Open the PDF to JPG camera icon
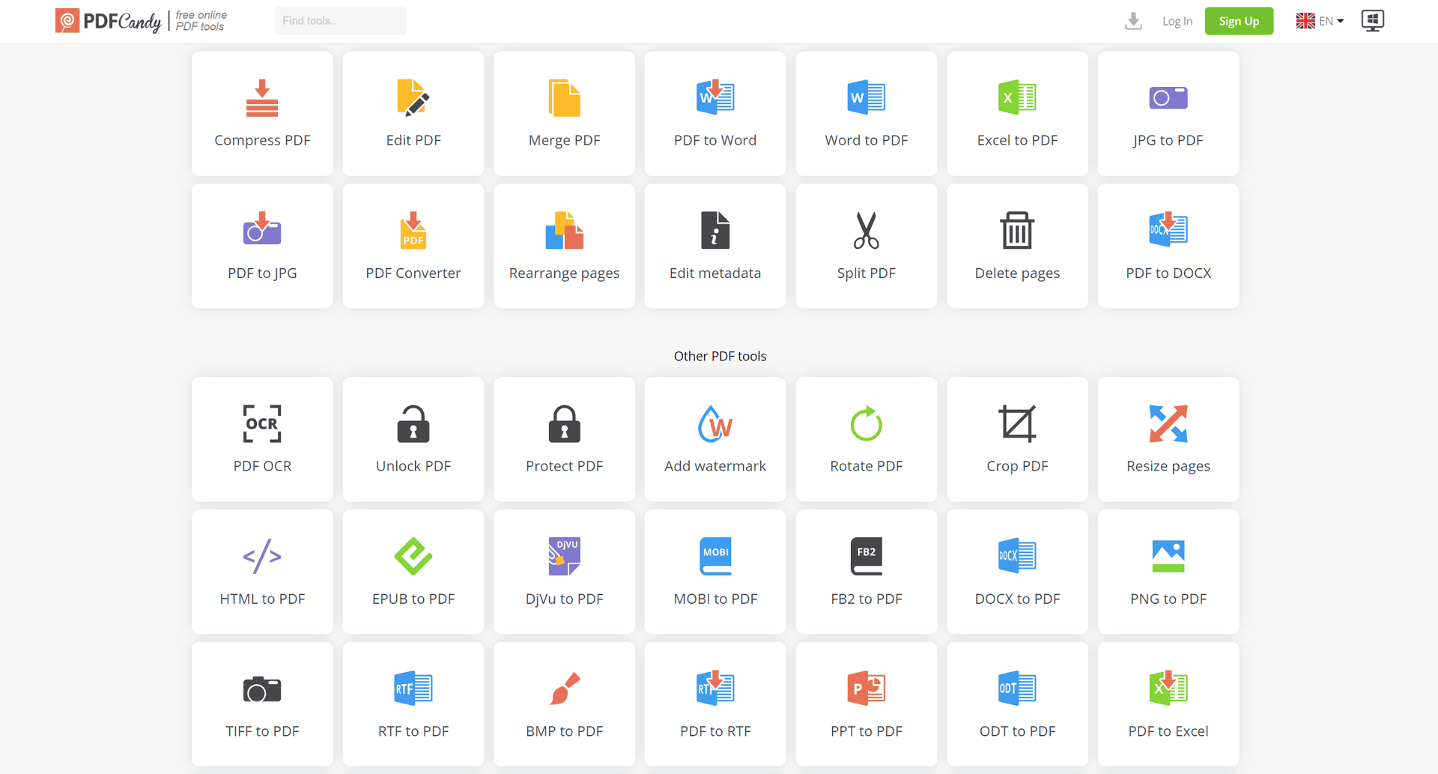Screen dimensions: 1438x774 click(x=262, y=229)
